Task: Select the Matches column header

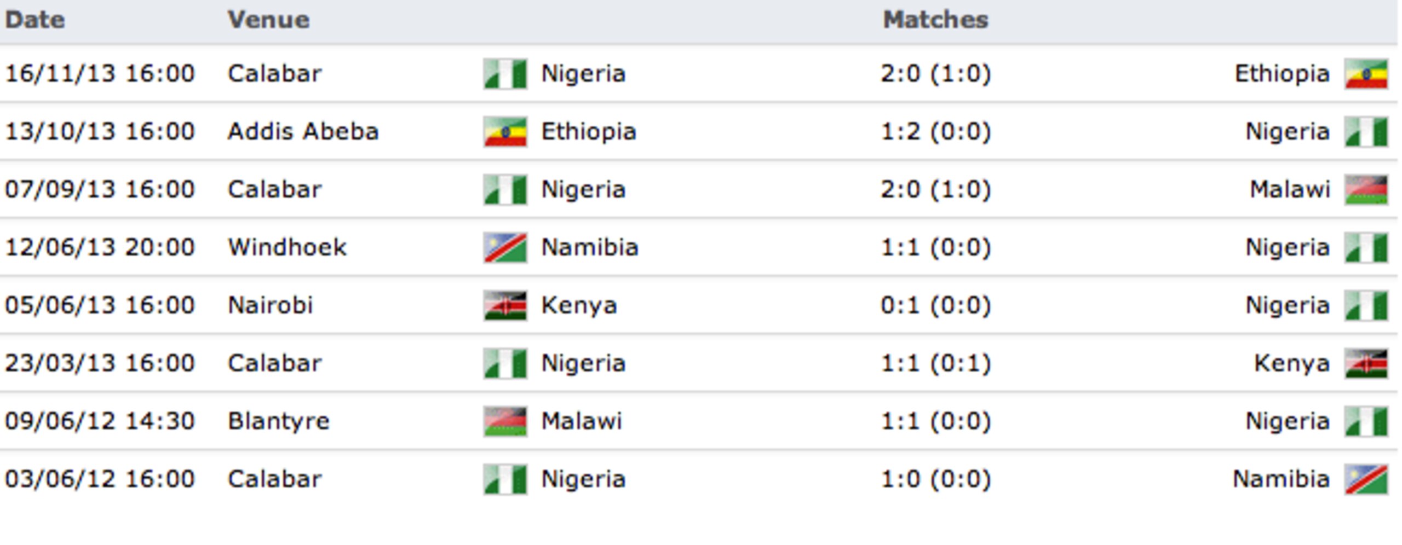Action: 935,20
